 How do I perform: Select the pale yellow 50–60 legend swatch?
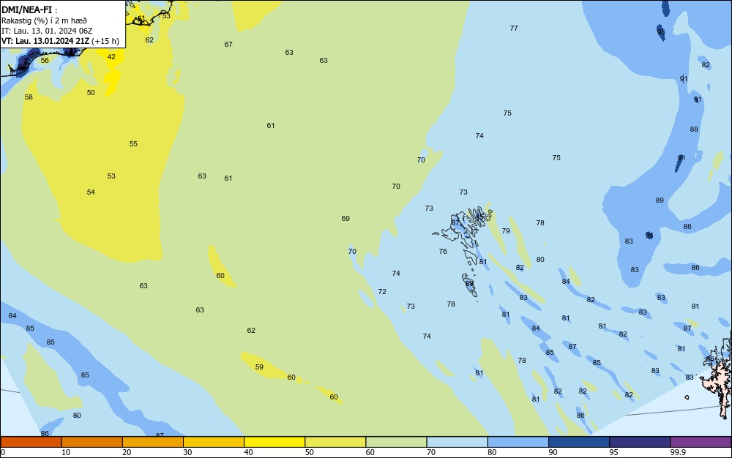335,442
